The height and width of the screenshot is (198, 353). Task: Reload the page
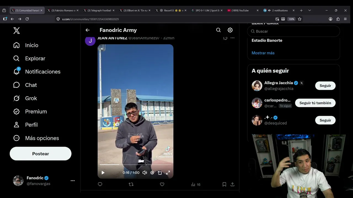[x=27, y=19]
